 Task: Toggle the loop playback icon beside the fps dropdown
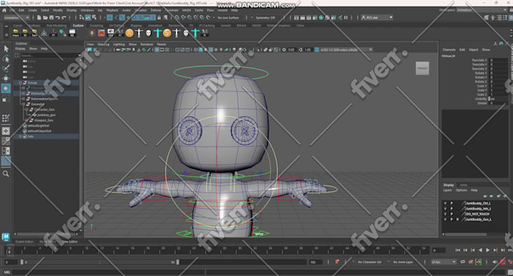tap(462, 262)
